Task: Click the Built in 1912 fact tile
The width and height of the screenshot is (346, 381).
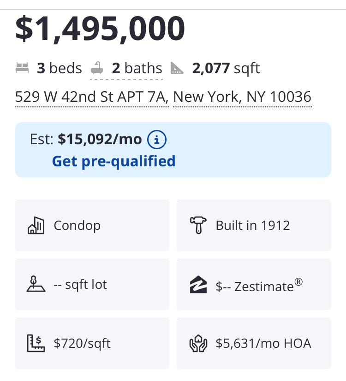Action: pos(253,226)
